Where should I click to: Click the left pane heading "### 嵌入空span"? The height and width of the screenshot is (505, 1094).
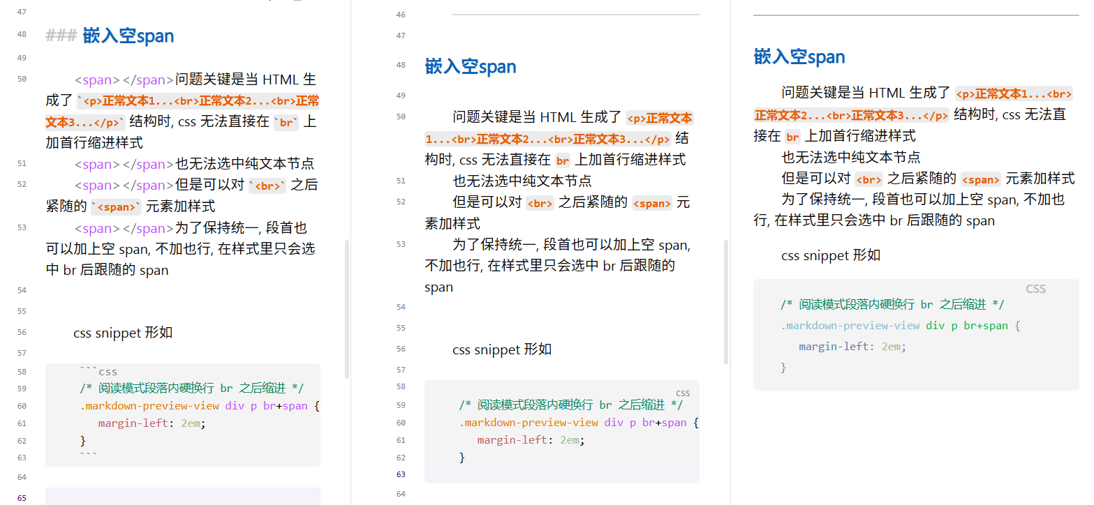pyautogui.click(x=110, y=36)
